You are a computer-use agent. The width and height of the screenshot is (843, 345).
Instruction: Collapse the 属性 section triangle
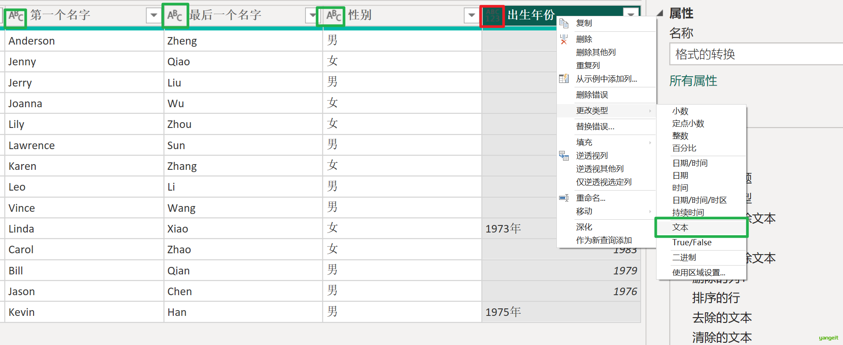[x=660, y=14]
